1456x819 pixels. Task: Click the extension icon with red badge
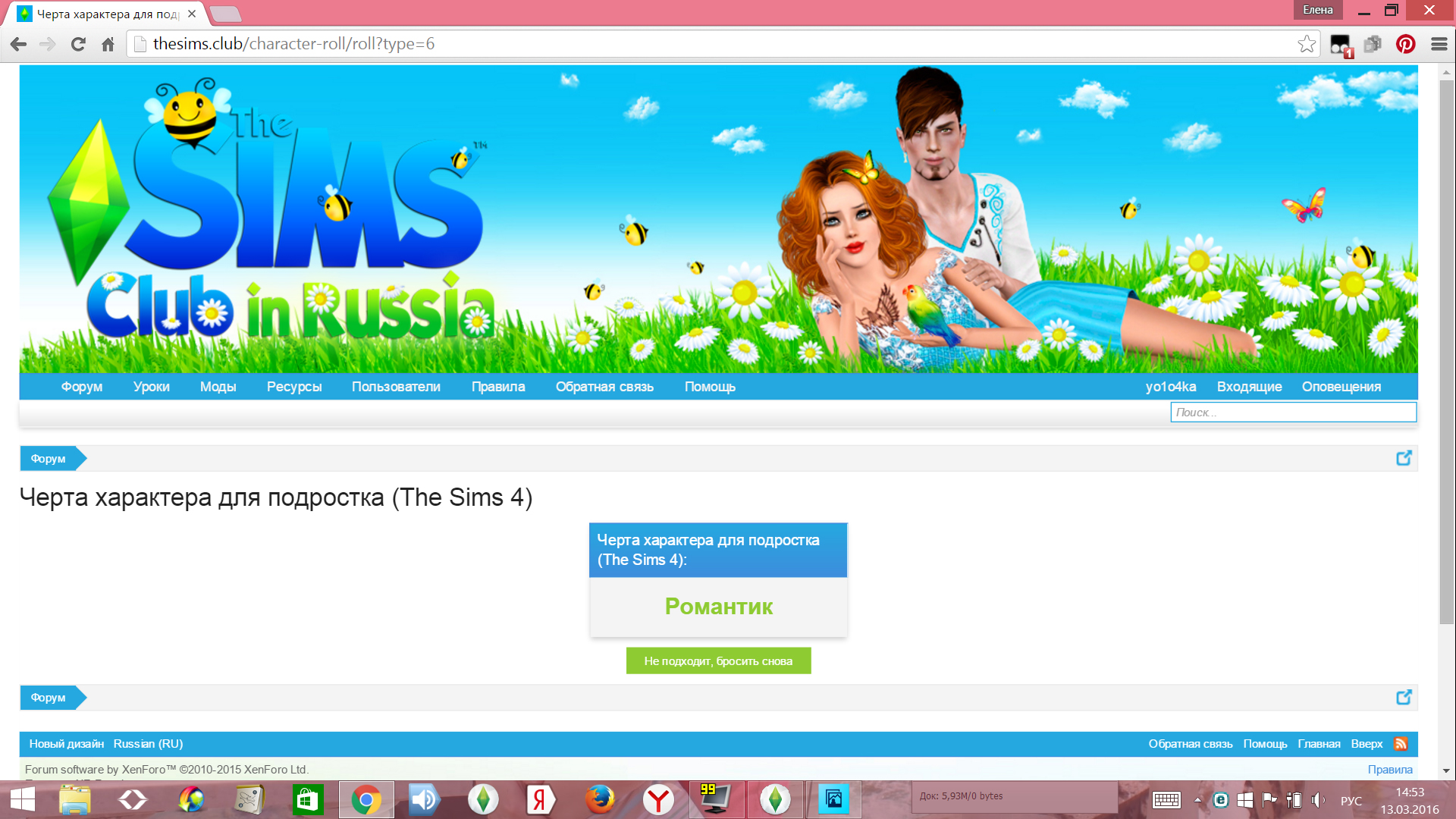pyautogui.click(x=1341, y=45)
